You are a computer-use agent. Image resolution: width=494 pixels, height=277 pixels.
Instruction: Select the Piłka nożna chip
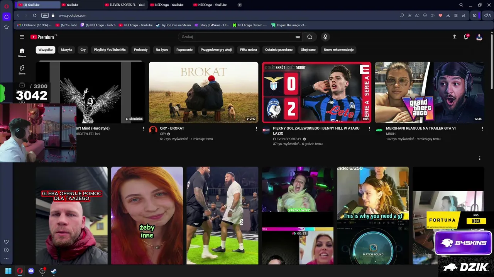[x=248, y=50]
